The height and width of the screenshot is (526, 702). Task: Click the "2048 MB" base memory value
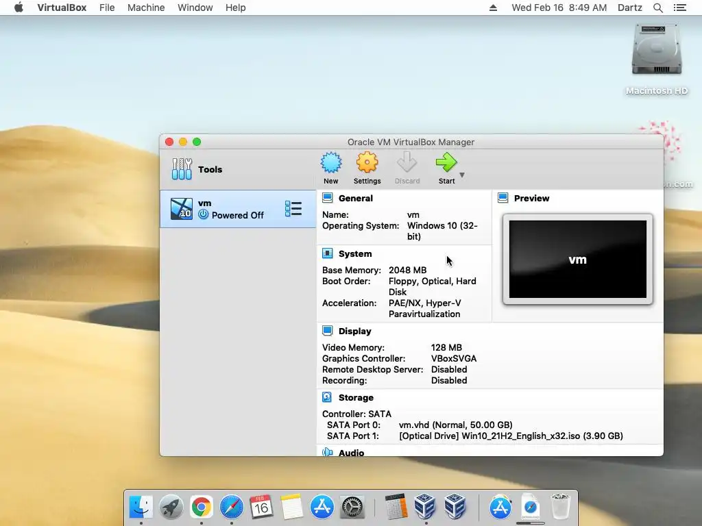click(x=407, y=270)
